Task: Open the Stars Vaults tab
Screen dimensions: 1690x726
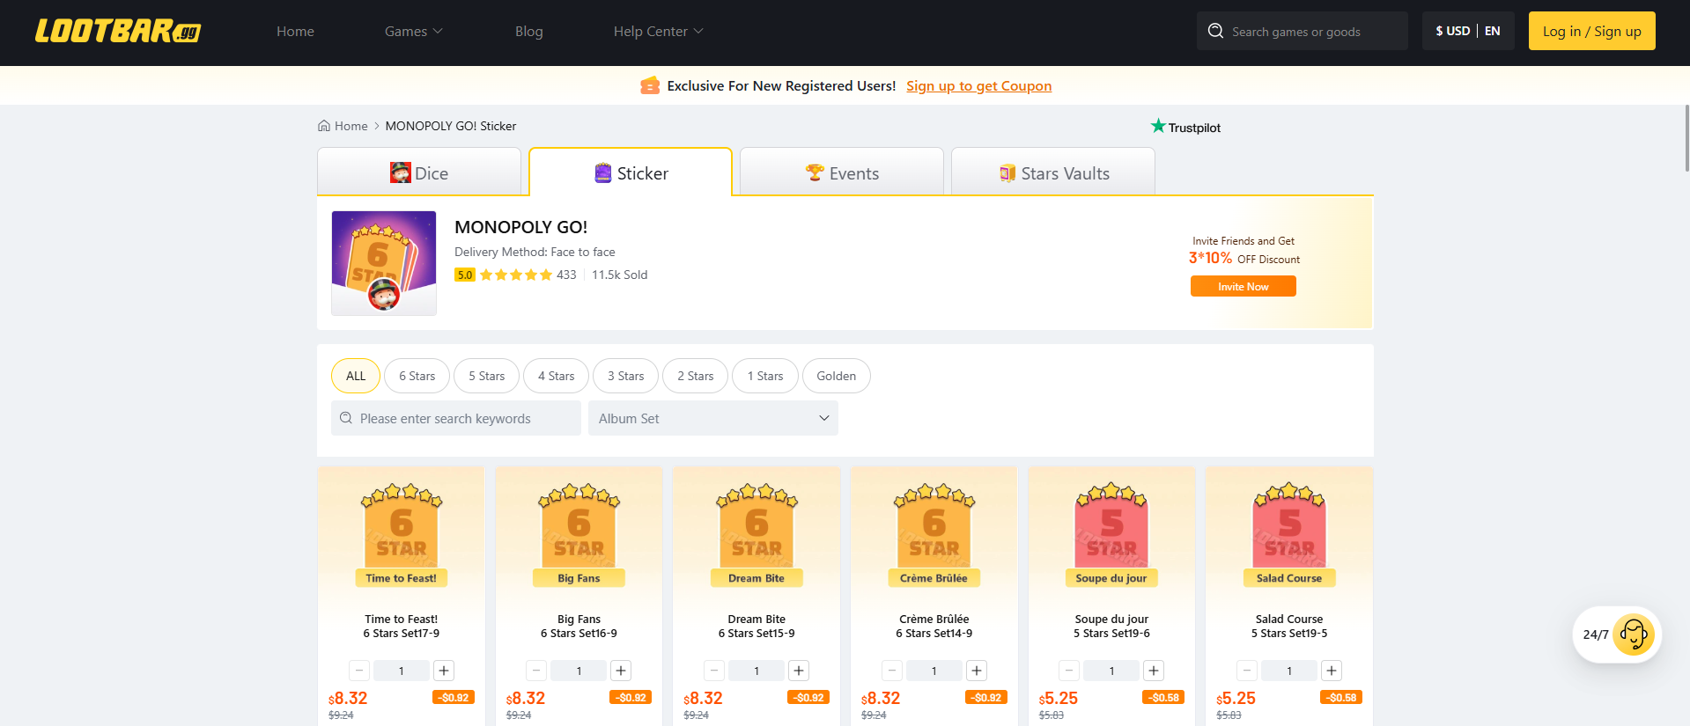Action: [x=1053, y=173]
